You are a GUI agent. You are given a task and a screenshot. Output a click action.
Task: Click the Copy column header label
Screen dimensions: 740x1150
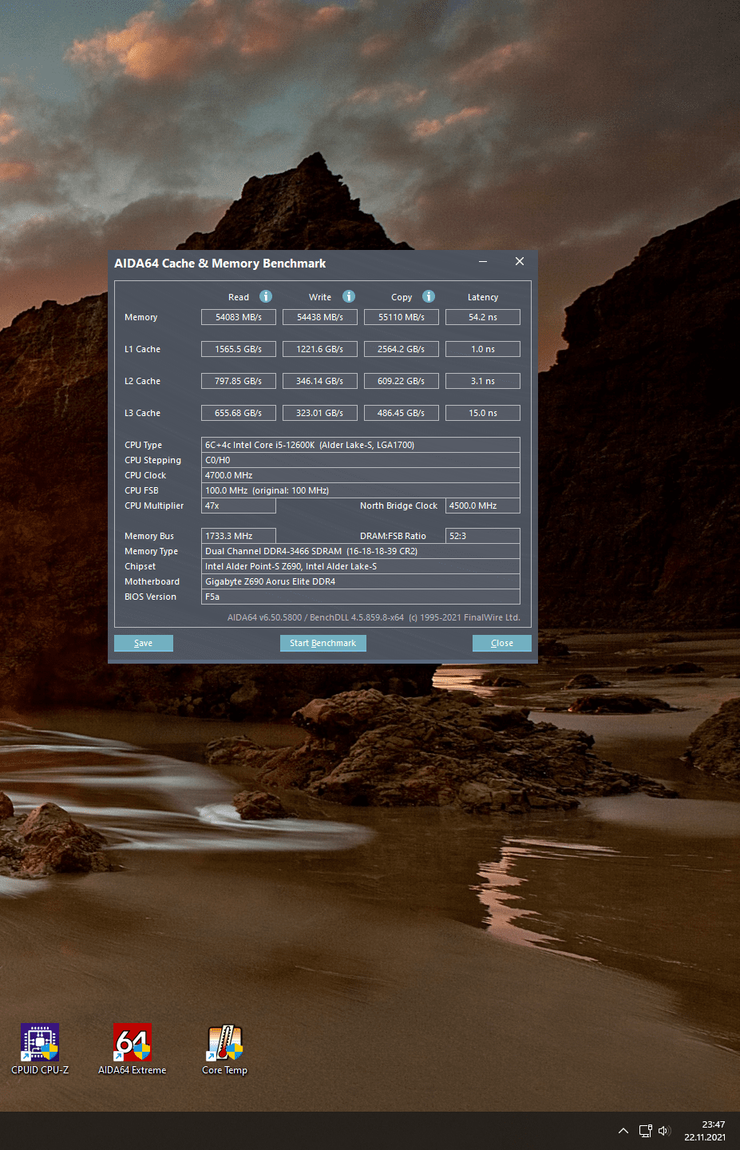click(402, 297)
